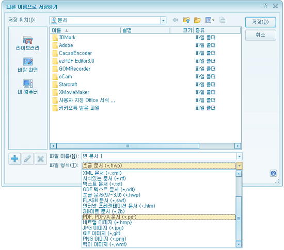
Task: Select the oCam folder
Action: [62, 77]
